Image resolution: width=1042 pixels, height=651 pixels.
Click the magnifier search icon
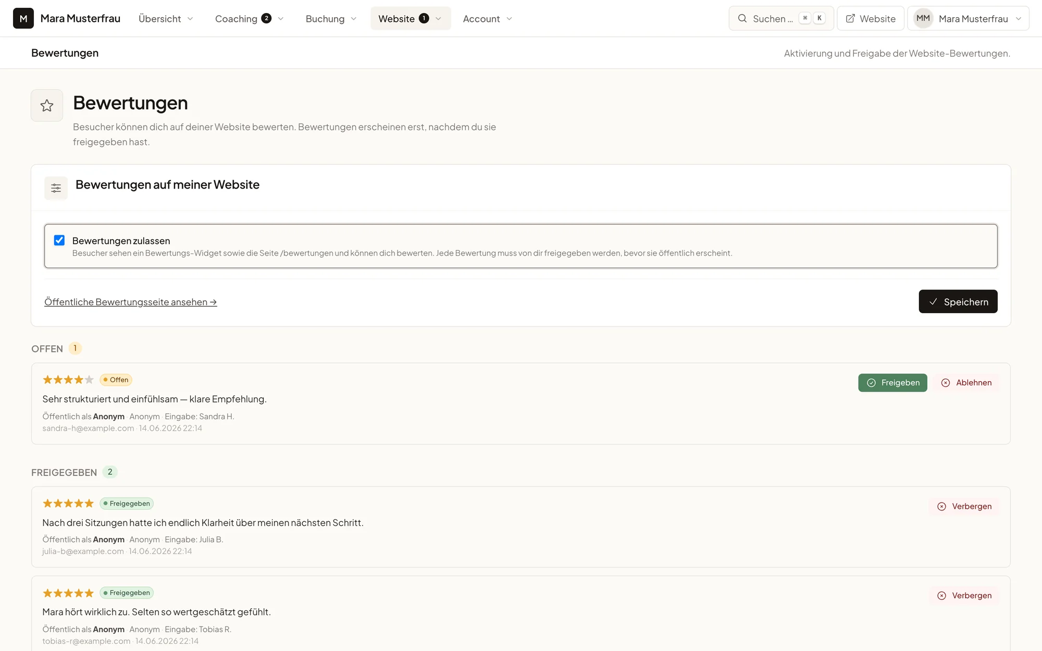(742, 18)
